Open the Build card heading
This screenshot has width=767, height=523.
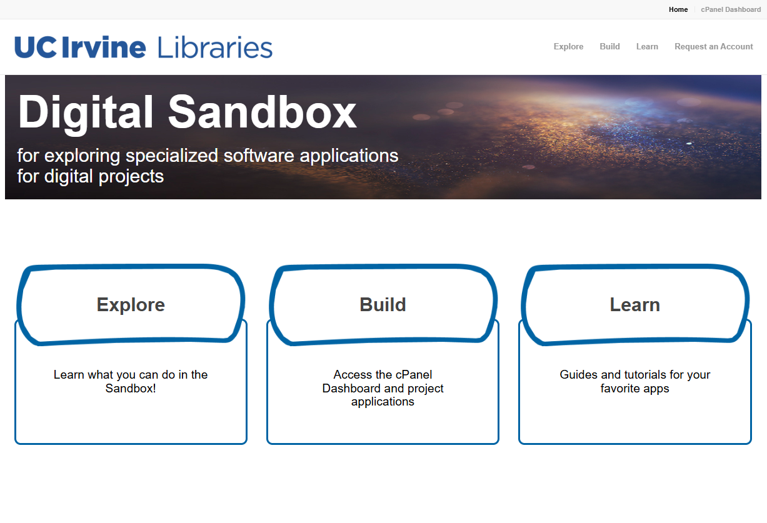383,305
